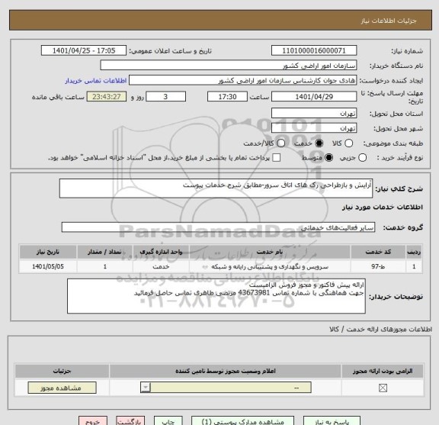Click the خروج exit button

click(x=93, y=420)
